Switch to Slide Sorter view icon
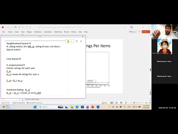Viewport: 178px width, 134px height. click(117, 103)
